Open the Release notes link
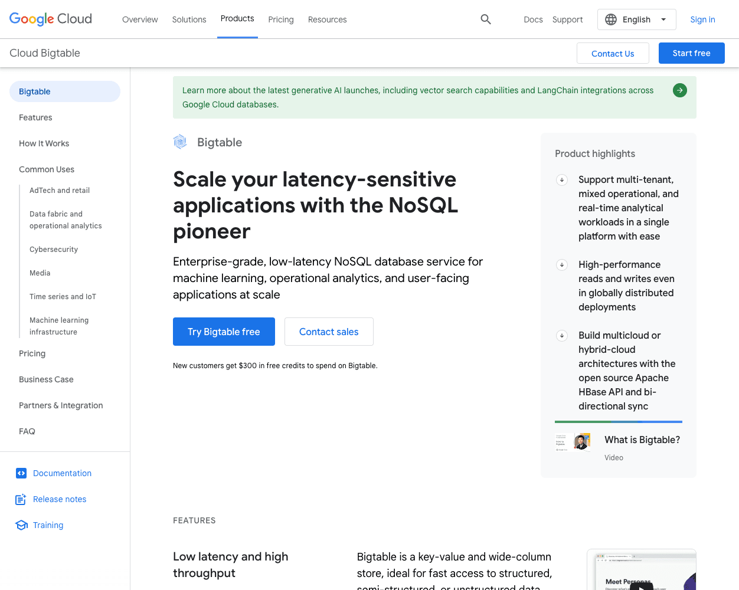Image resolution: width=739 pixels, height=590 pixels. point(60,499)
